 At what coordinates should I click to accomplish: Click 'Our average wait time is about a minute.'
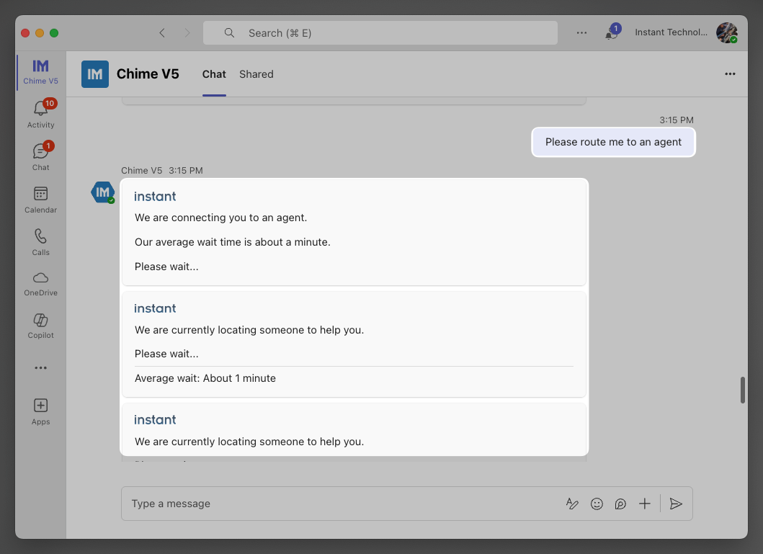click(x=233, y=242)
